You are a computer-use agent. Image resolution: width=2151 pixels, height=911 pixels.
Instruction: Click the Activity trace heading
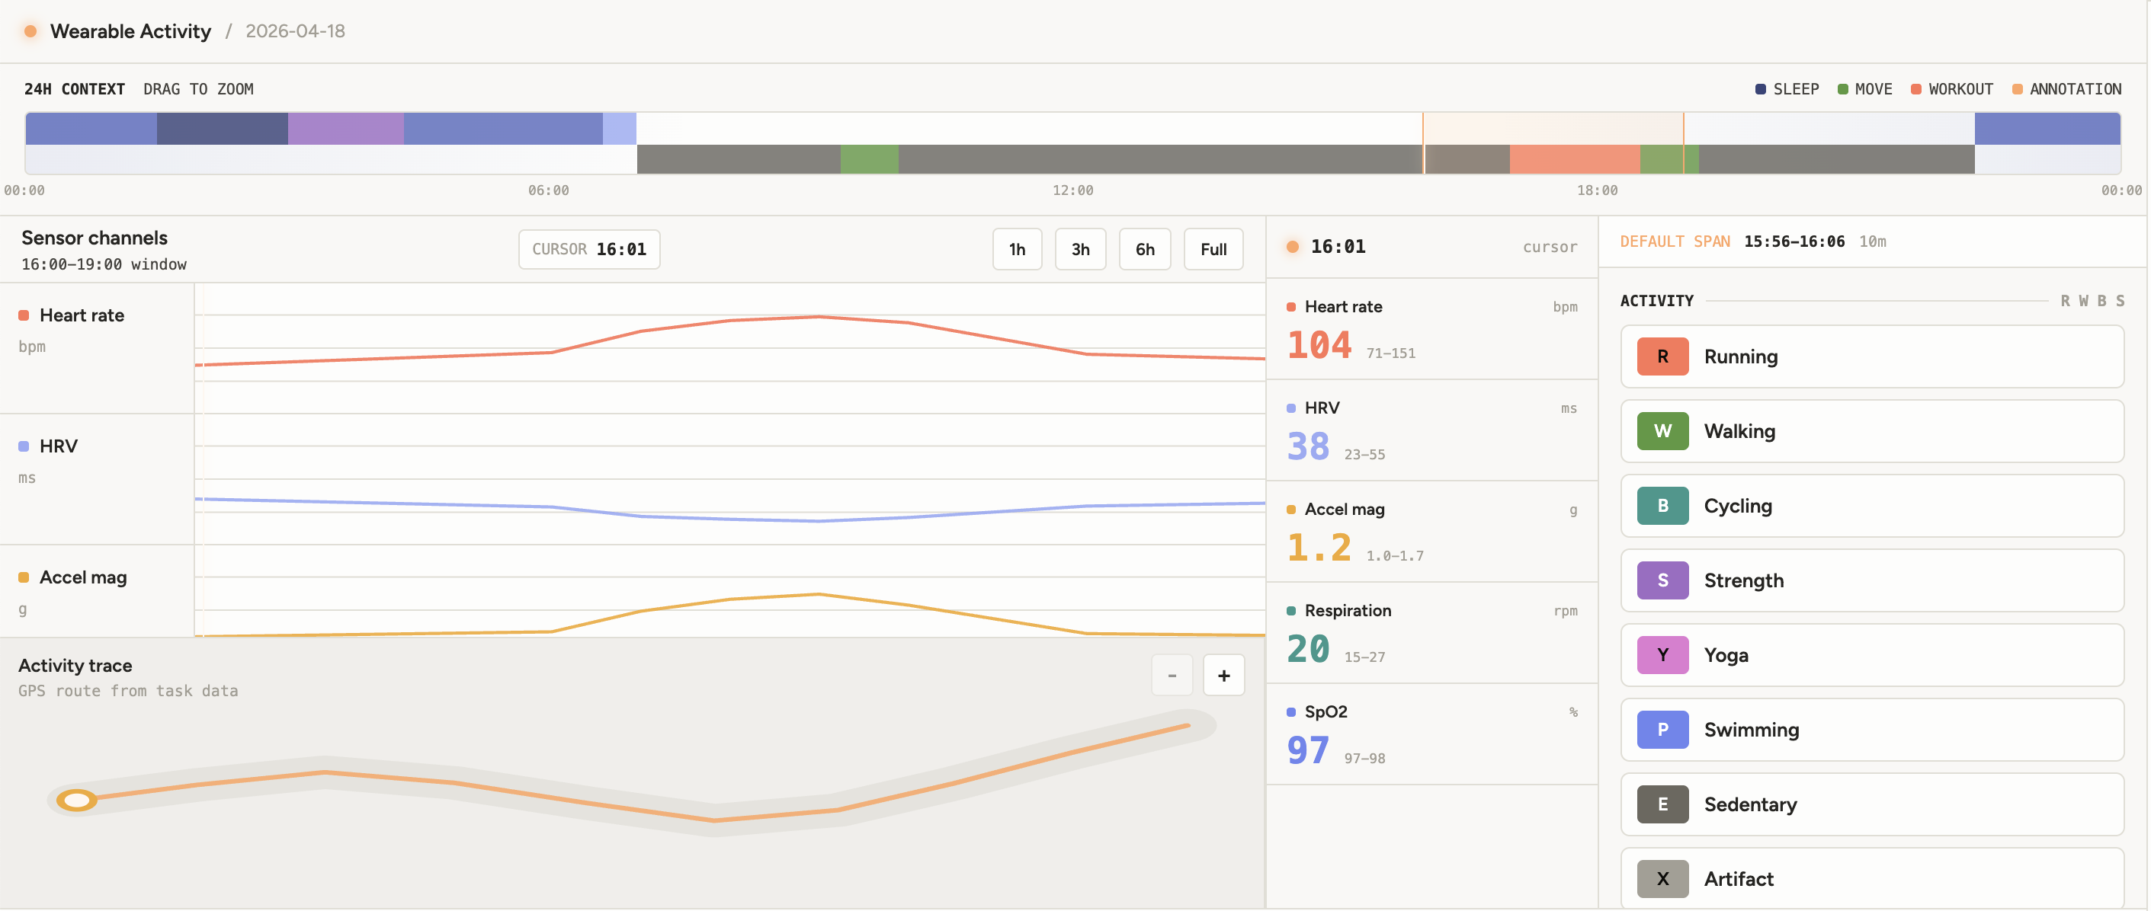[x=75, y=666]
